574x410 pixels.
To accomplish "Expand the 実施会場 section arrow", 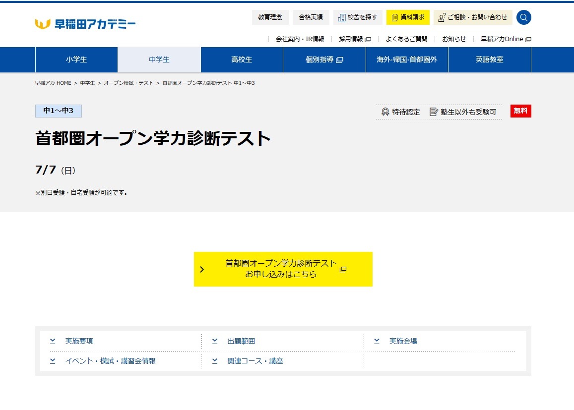I will point(377,341).
